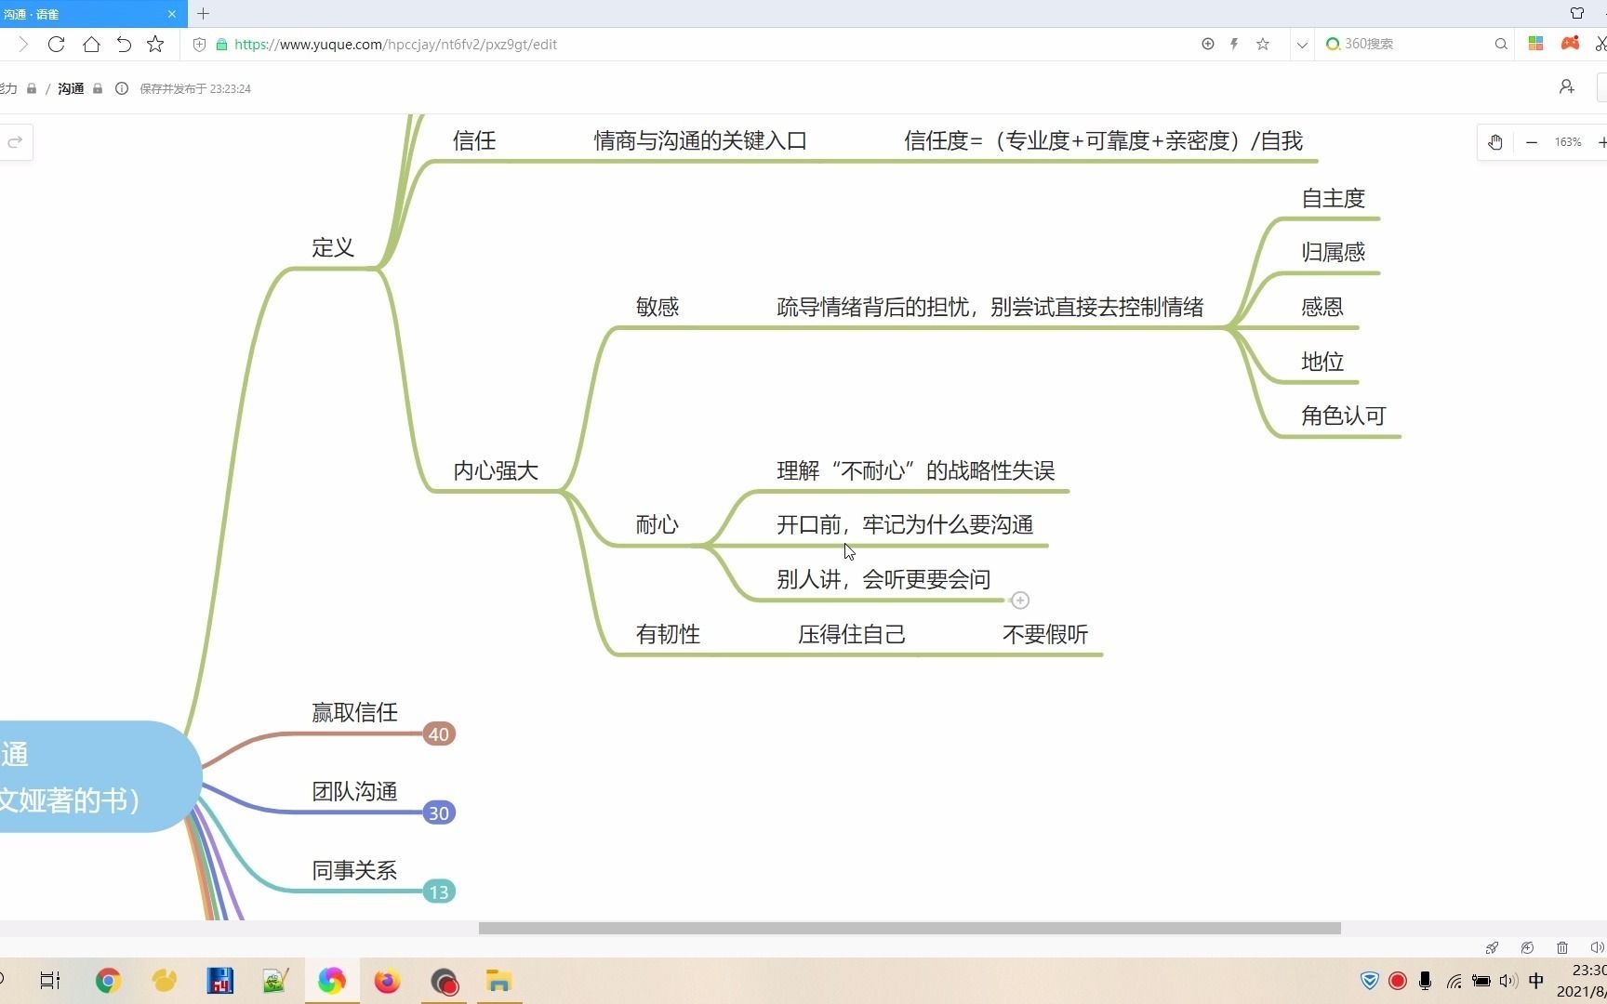
Task: Expand 赢取信任 branch badge 40
Action: tap(438, 734)
